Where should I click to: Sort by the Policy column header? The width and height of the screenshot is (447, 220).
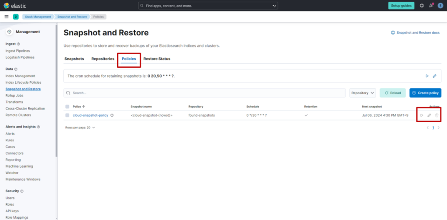[x=79, y=107]
